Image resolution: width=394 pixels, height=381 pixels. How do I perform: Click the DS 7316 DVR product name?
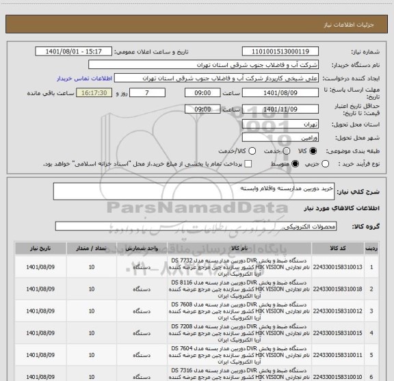(239, 374)
